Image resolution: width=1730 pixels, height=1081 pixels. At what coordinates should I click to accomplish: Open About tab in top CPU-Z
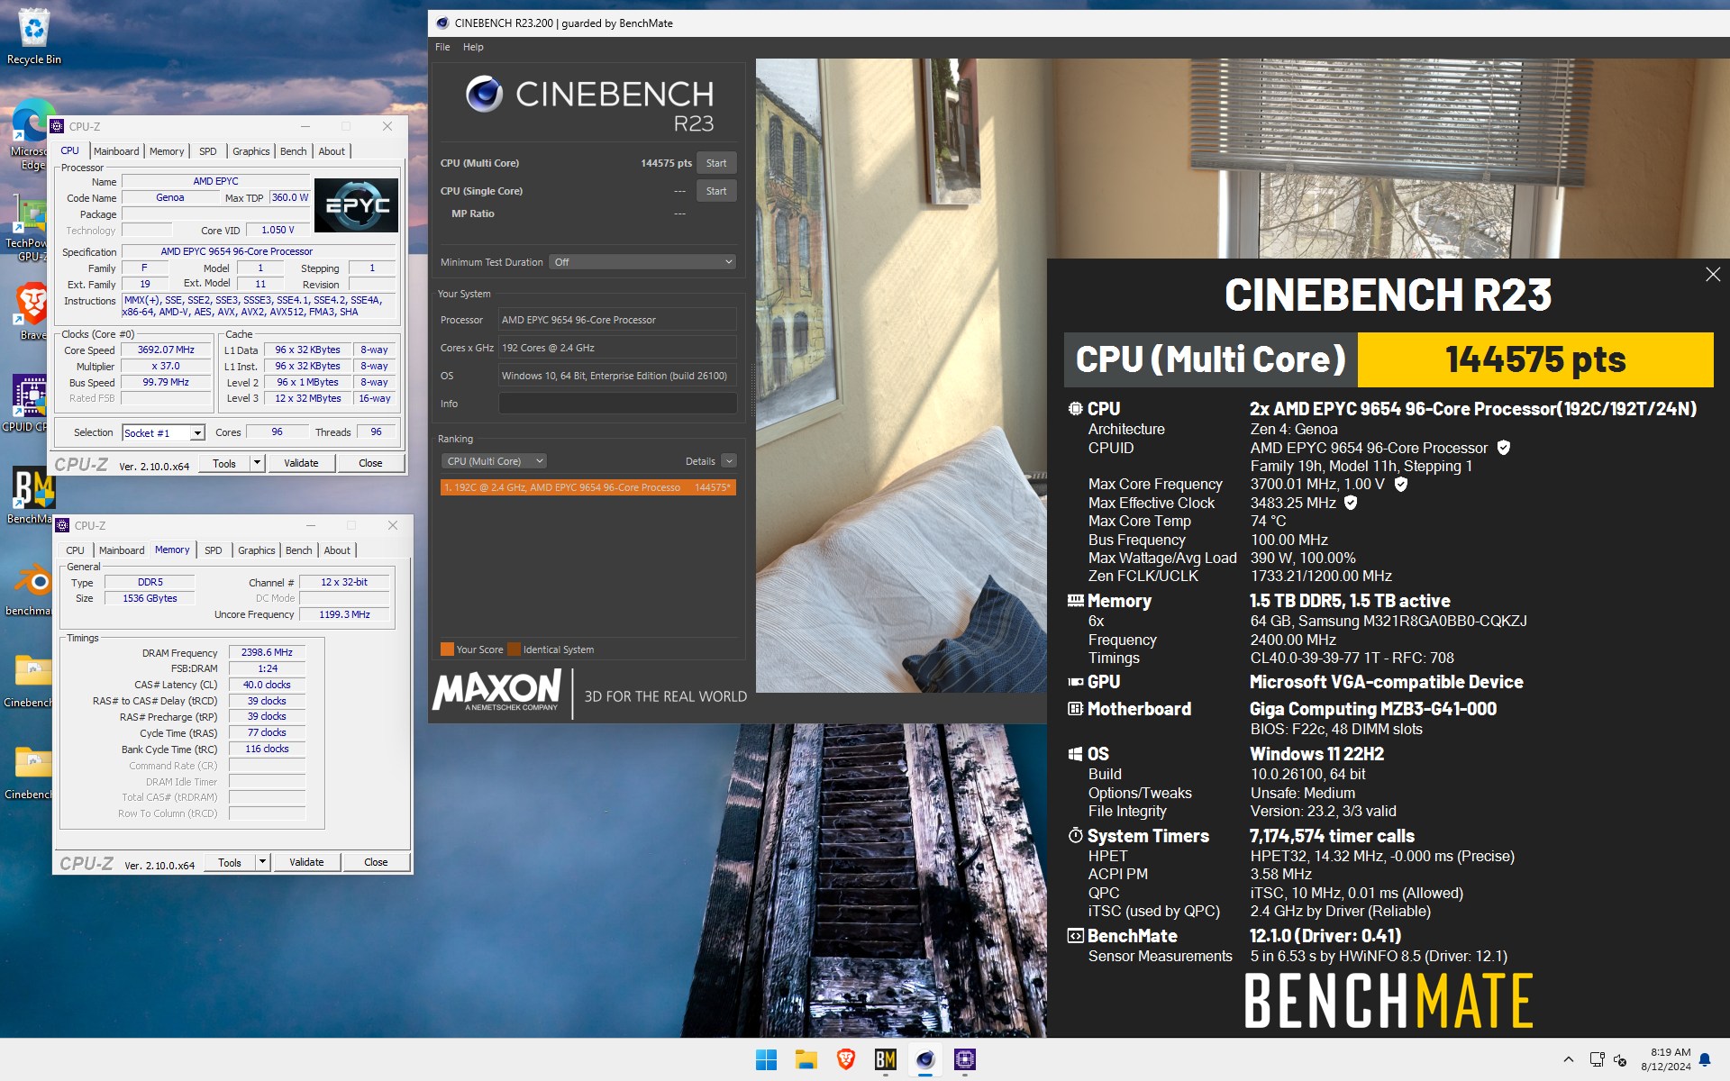pos(332,151)
